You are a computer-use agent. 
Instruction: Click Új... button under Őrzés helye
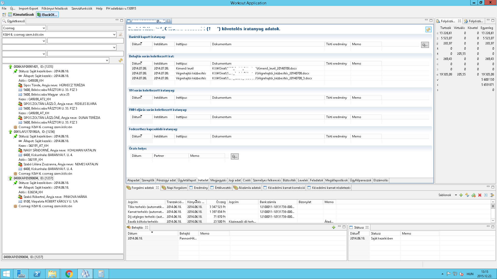tap(235, 157)
